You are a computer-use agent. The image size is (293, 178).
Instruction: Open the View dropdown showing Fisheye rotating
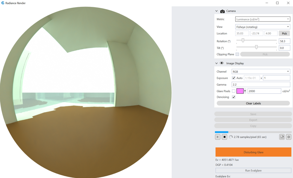(x=262, y=27)
